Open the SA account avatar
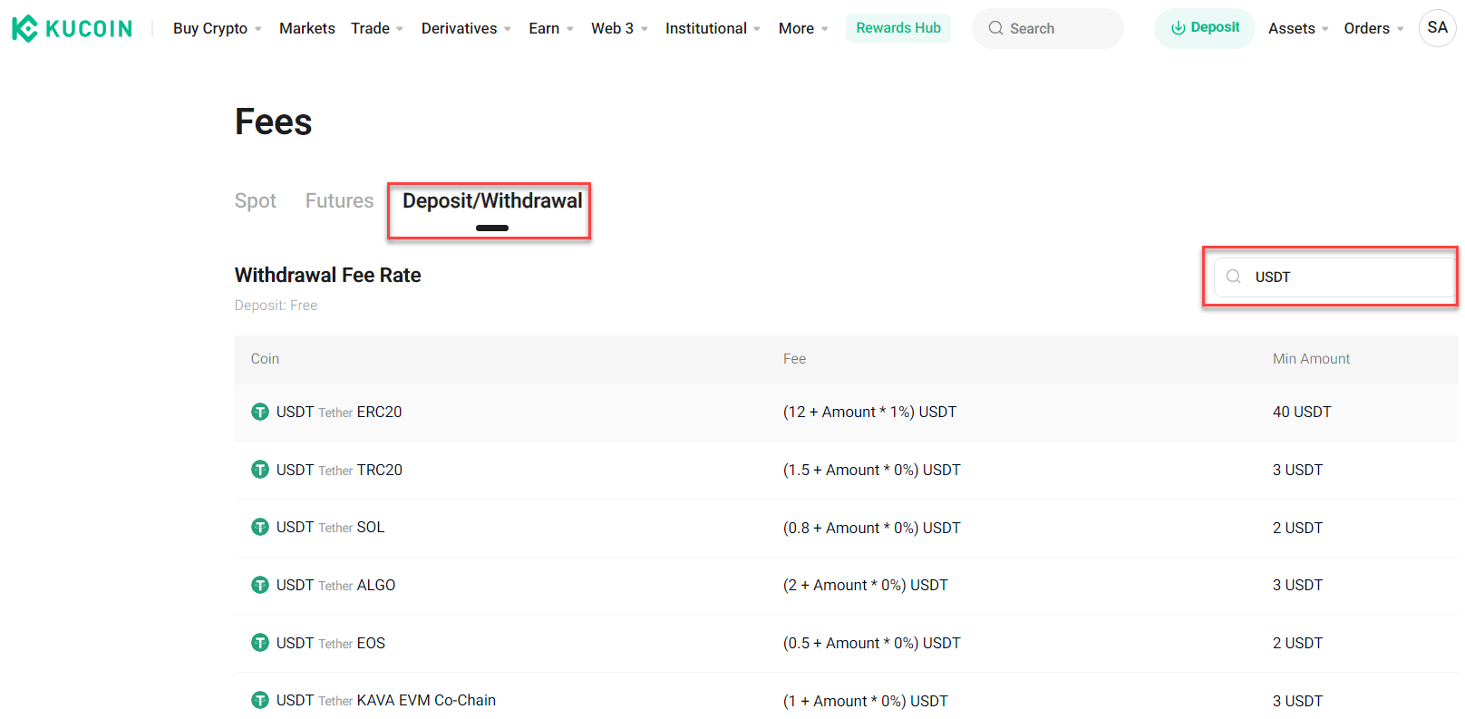The height and width of the screenshot is (719, 1465). [1437, 28]
